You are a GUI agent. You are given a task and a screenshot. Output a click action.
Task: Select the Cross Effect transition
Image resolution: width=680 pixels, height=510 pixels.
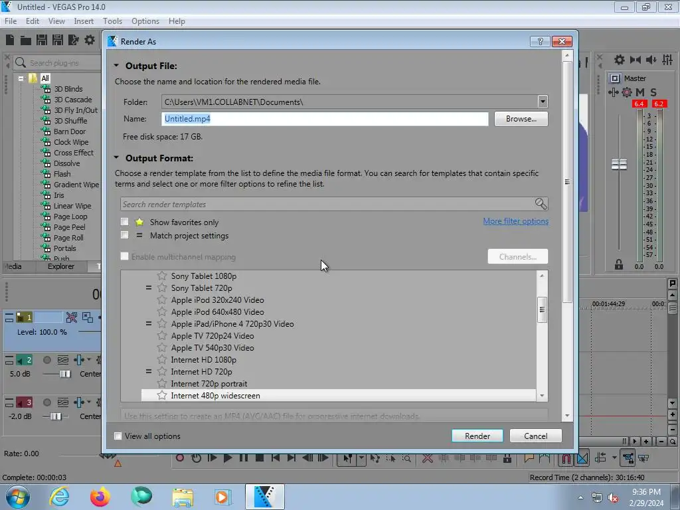pos(73,153)
